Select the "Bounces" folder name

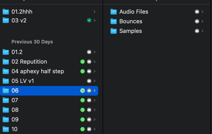pos(131,21)
